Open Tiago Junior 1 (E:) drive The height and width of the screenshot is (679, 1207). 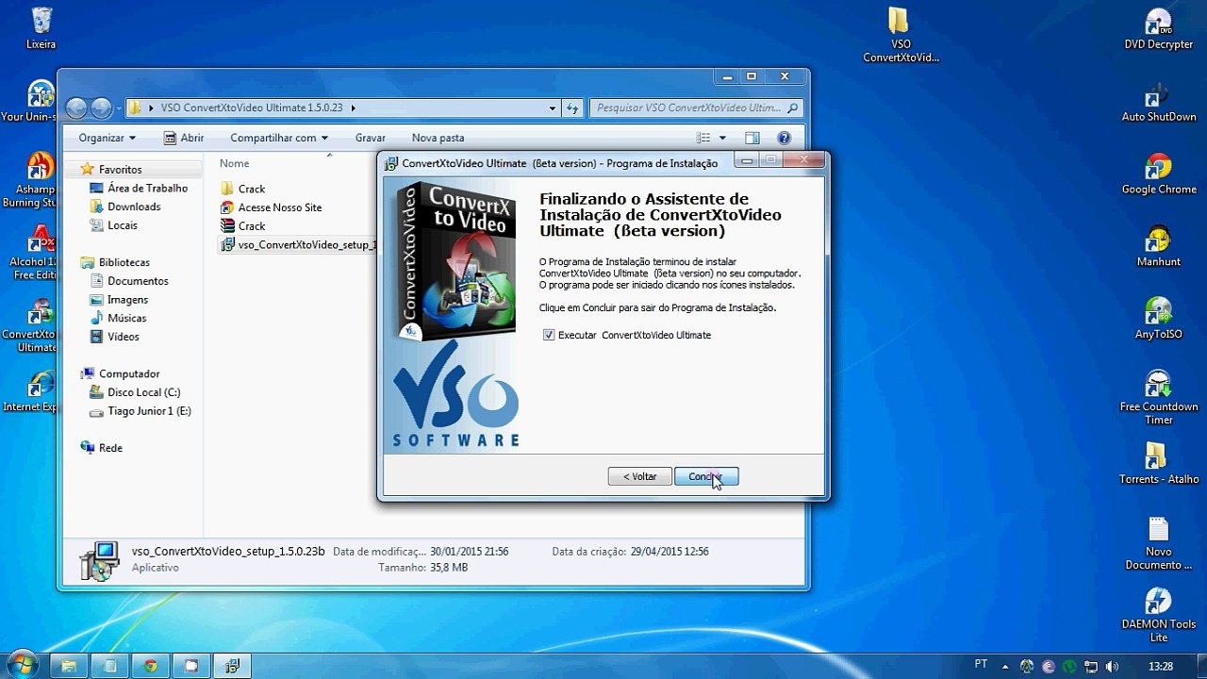tap(149, 411)
